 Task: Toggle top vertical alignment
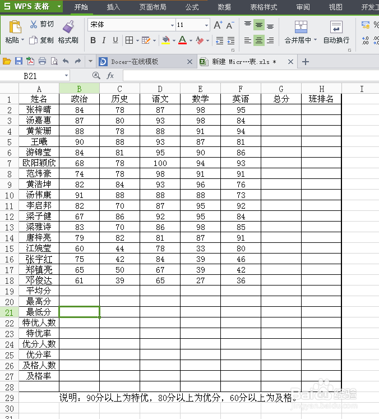[x=248, y=25]
